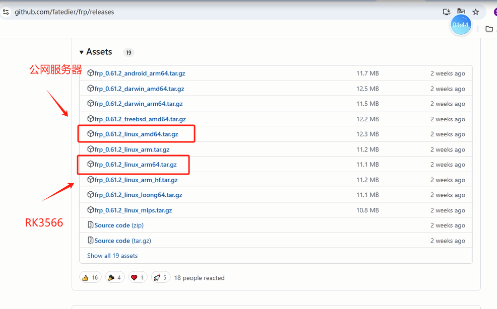Click the 18 people reacted text

tap(200, 278)
